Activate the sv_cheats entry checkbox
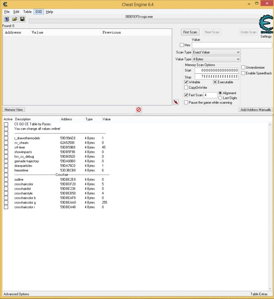The width and height of the screenshot is (274, 299). (x=6, y=142)
